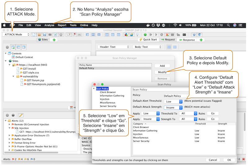Click Go button on Threshold To row
The image size is (248, 168).
[213, 113]
